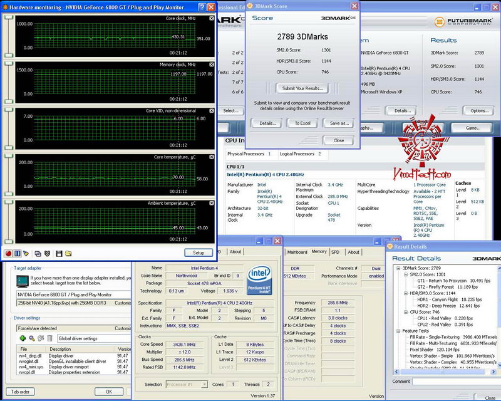Select HDR2 - Deep Freeze result row
Viewport: 501px width, 401px height.
(x=448, y=306)
